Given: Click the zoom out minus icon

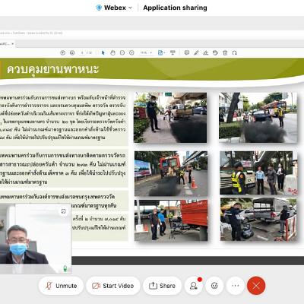Looking at the screenshot, I should click(x=122, y=52).
